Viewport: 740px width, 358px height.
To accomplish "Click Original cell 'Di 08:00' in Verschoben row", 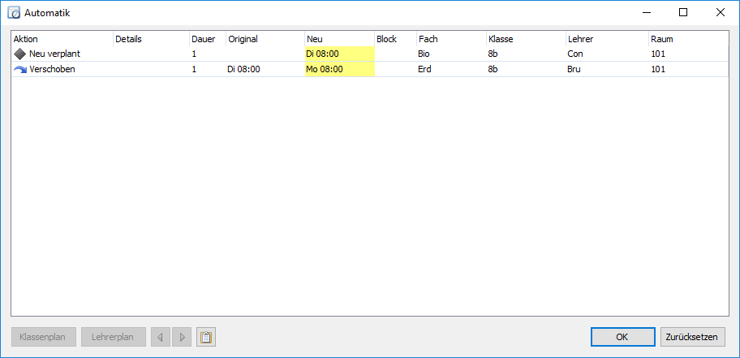I will pyautogui.click(x=243, y=70).
